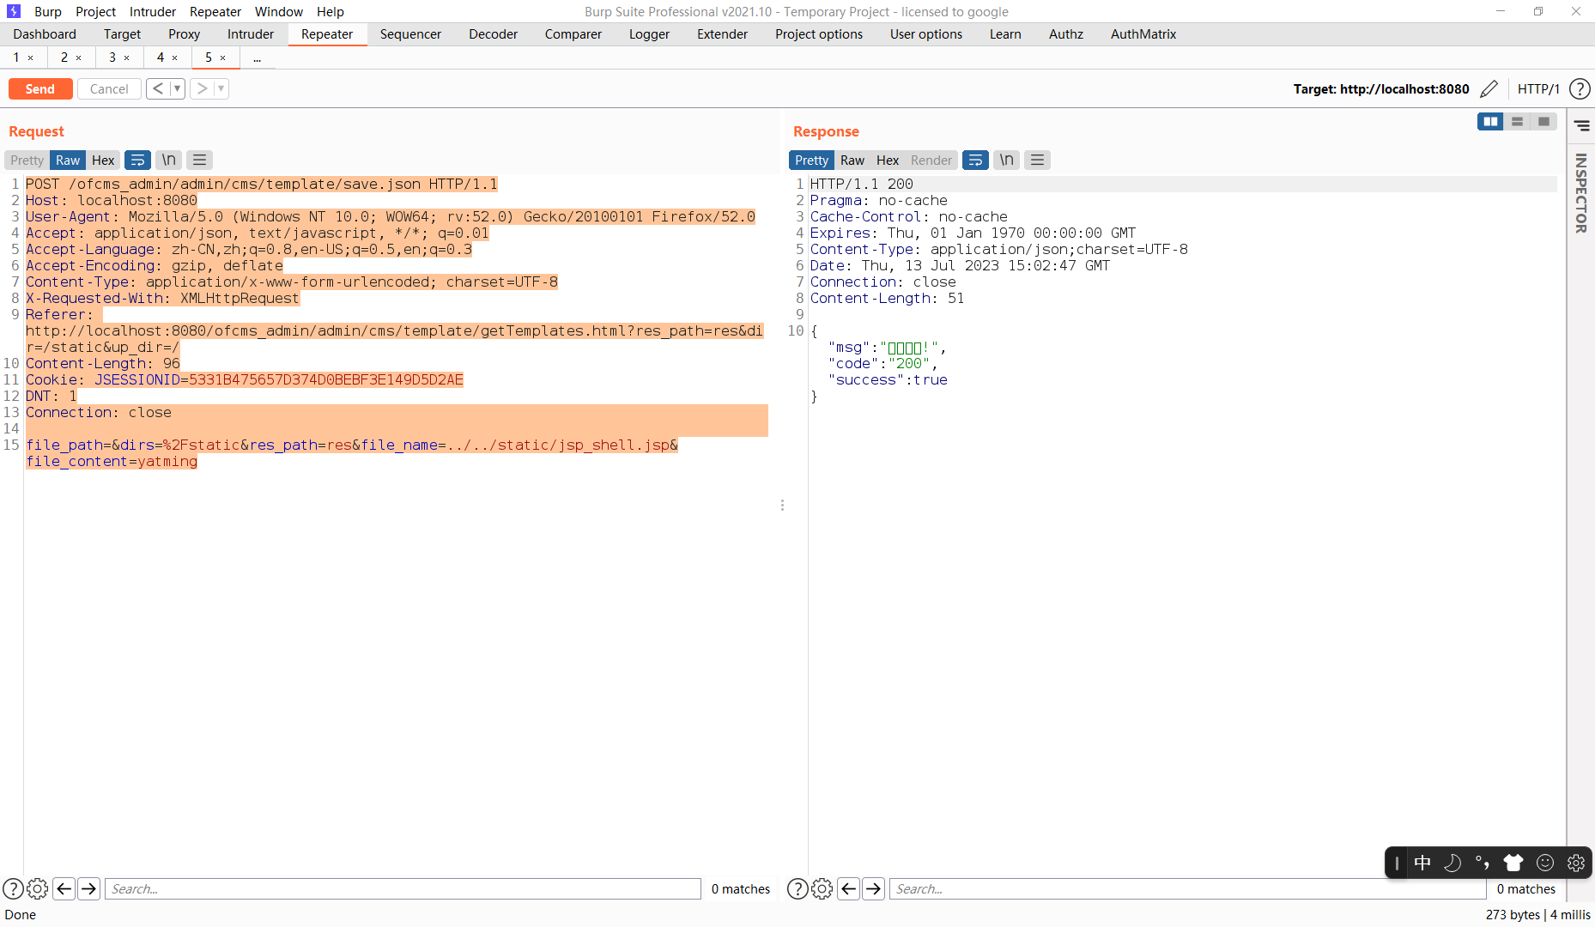Viewport: 1595px width, 927px height.
Task: Click the Cancel button
Action: coord(108,88)
